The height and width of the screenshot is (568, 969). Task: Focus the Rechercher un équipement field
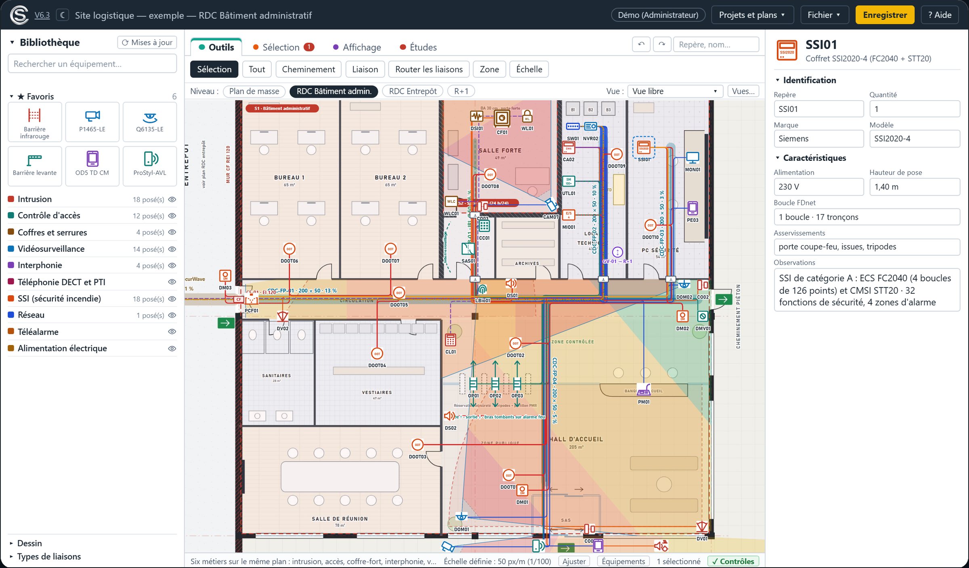[x=92, y=64]
